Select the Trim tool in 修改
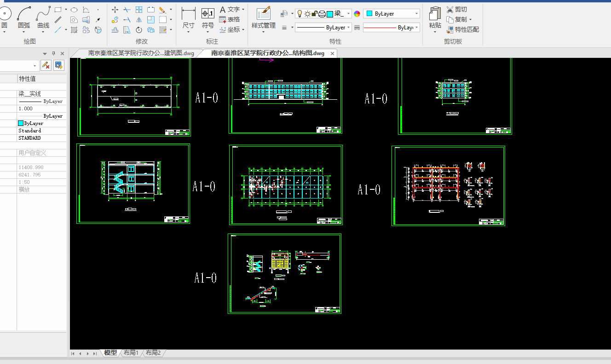The width and height of the screenshot is (611, 364). tap(127, 9)
